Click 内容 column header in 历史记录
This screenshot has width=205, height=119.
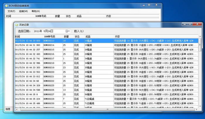(x=156, y=37)
